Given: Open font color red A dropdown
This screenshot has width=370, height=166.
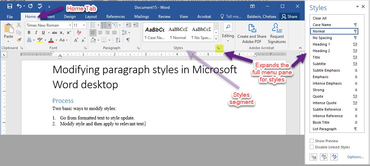Looking at the screenshot, I should (56, 40).
